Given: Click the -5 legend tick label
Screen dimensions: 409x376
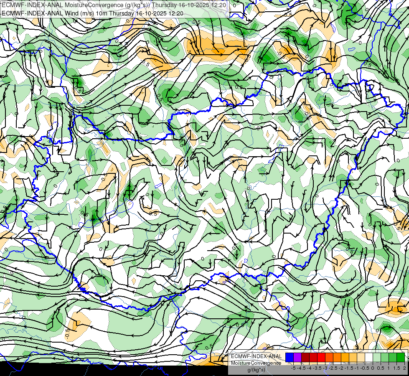Looking at the screenshot, I should (x=293, y=368).
